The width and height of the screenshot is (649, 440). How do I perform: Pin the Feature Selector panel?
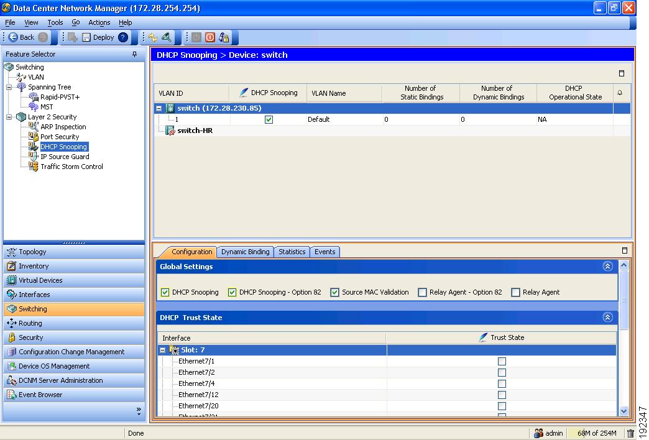[x=135, y=55]
